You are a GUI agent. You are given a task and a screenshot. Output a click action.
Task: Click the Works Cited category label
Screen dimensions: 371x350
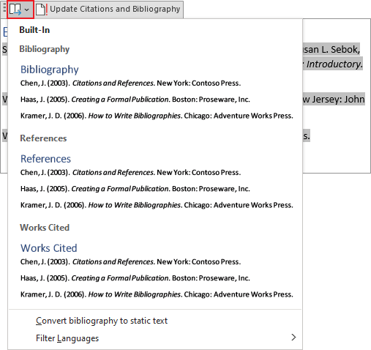(x=45, y=228)
